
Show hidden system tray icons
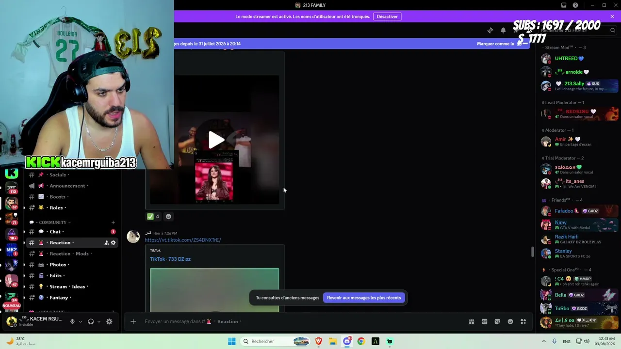[x=543, y=341]
